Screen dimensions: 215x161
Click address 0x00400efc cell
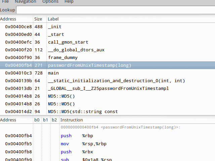pyautogui.click(x=18, y=42)
